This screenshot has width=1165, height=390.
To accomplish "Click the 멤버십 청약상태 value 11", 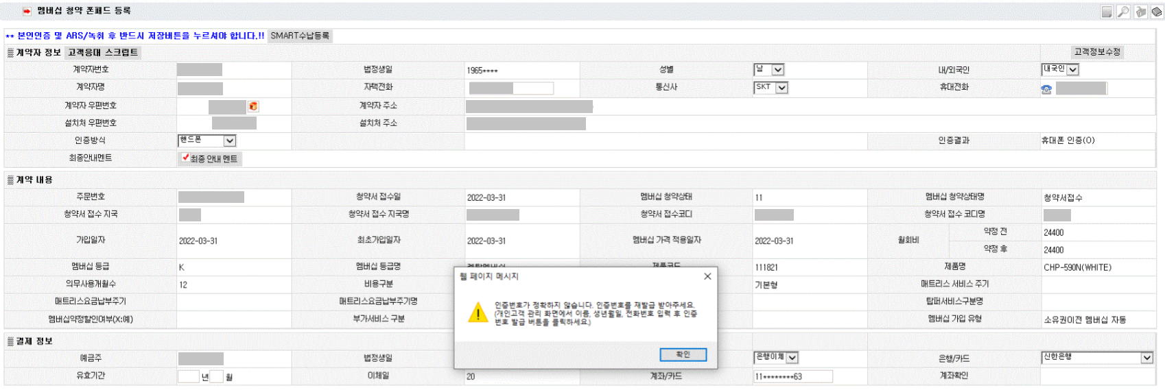I will [759, 197].
